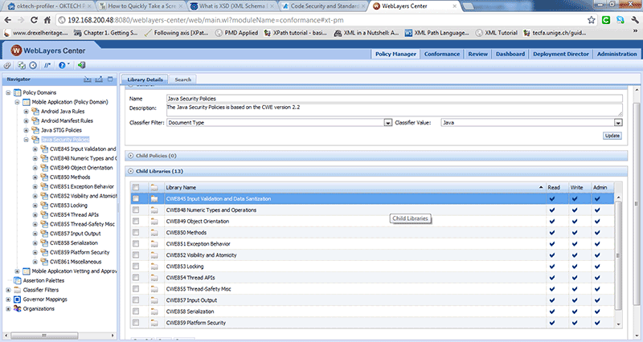The width and height of the screenshot is (643, 342).
Task: Click the Navigator export tray icon
Action: pos(99,79)
